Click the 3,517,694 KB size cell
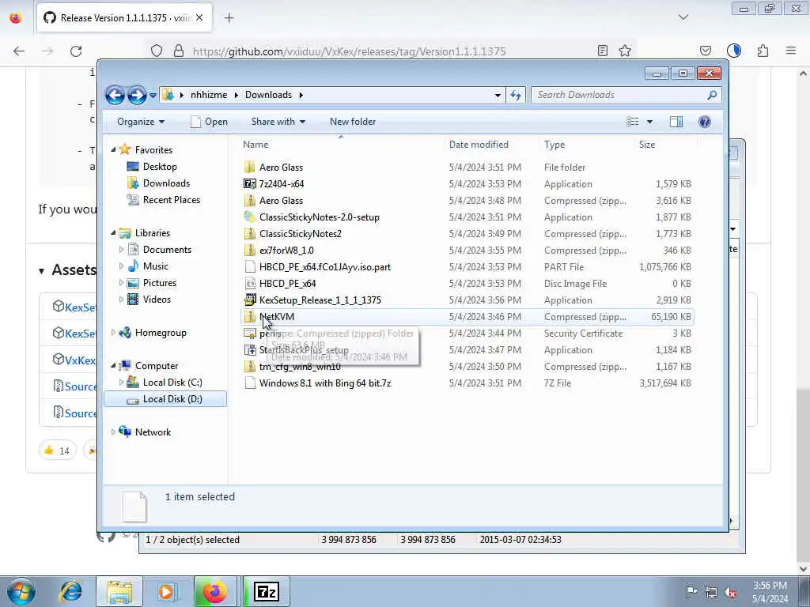Image resolution: width=810 pixels, height=607 pixels. tap(664, 383)
